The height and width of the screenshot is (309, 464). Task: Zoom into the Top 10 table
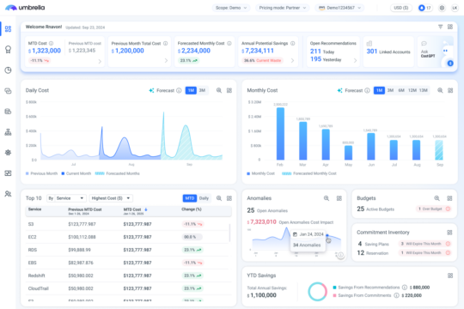[x=219, y=198]
